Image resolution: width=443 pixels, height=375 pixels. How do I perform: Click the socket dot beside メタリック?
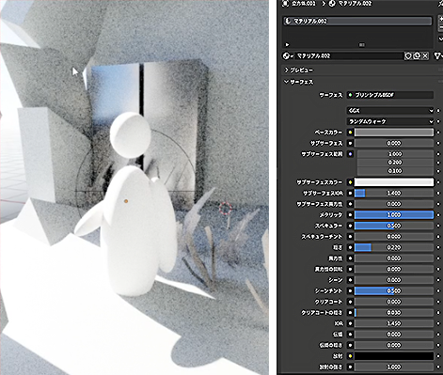[351, 215]
